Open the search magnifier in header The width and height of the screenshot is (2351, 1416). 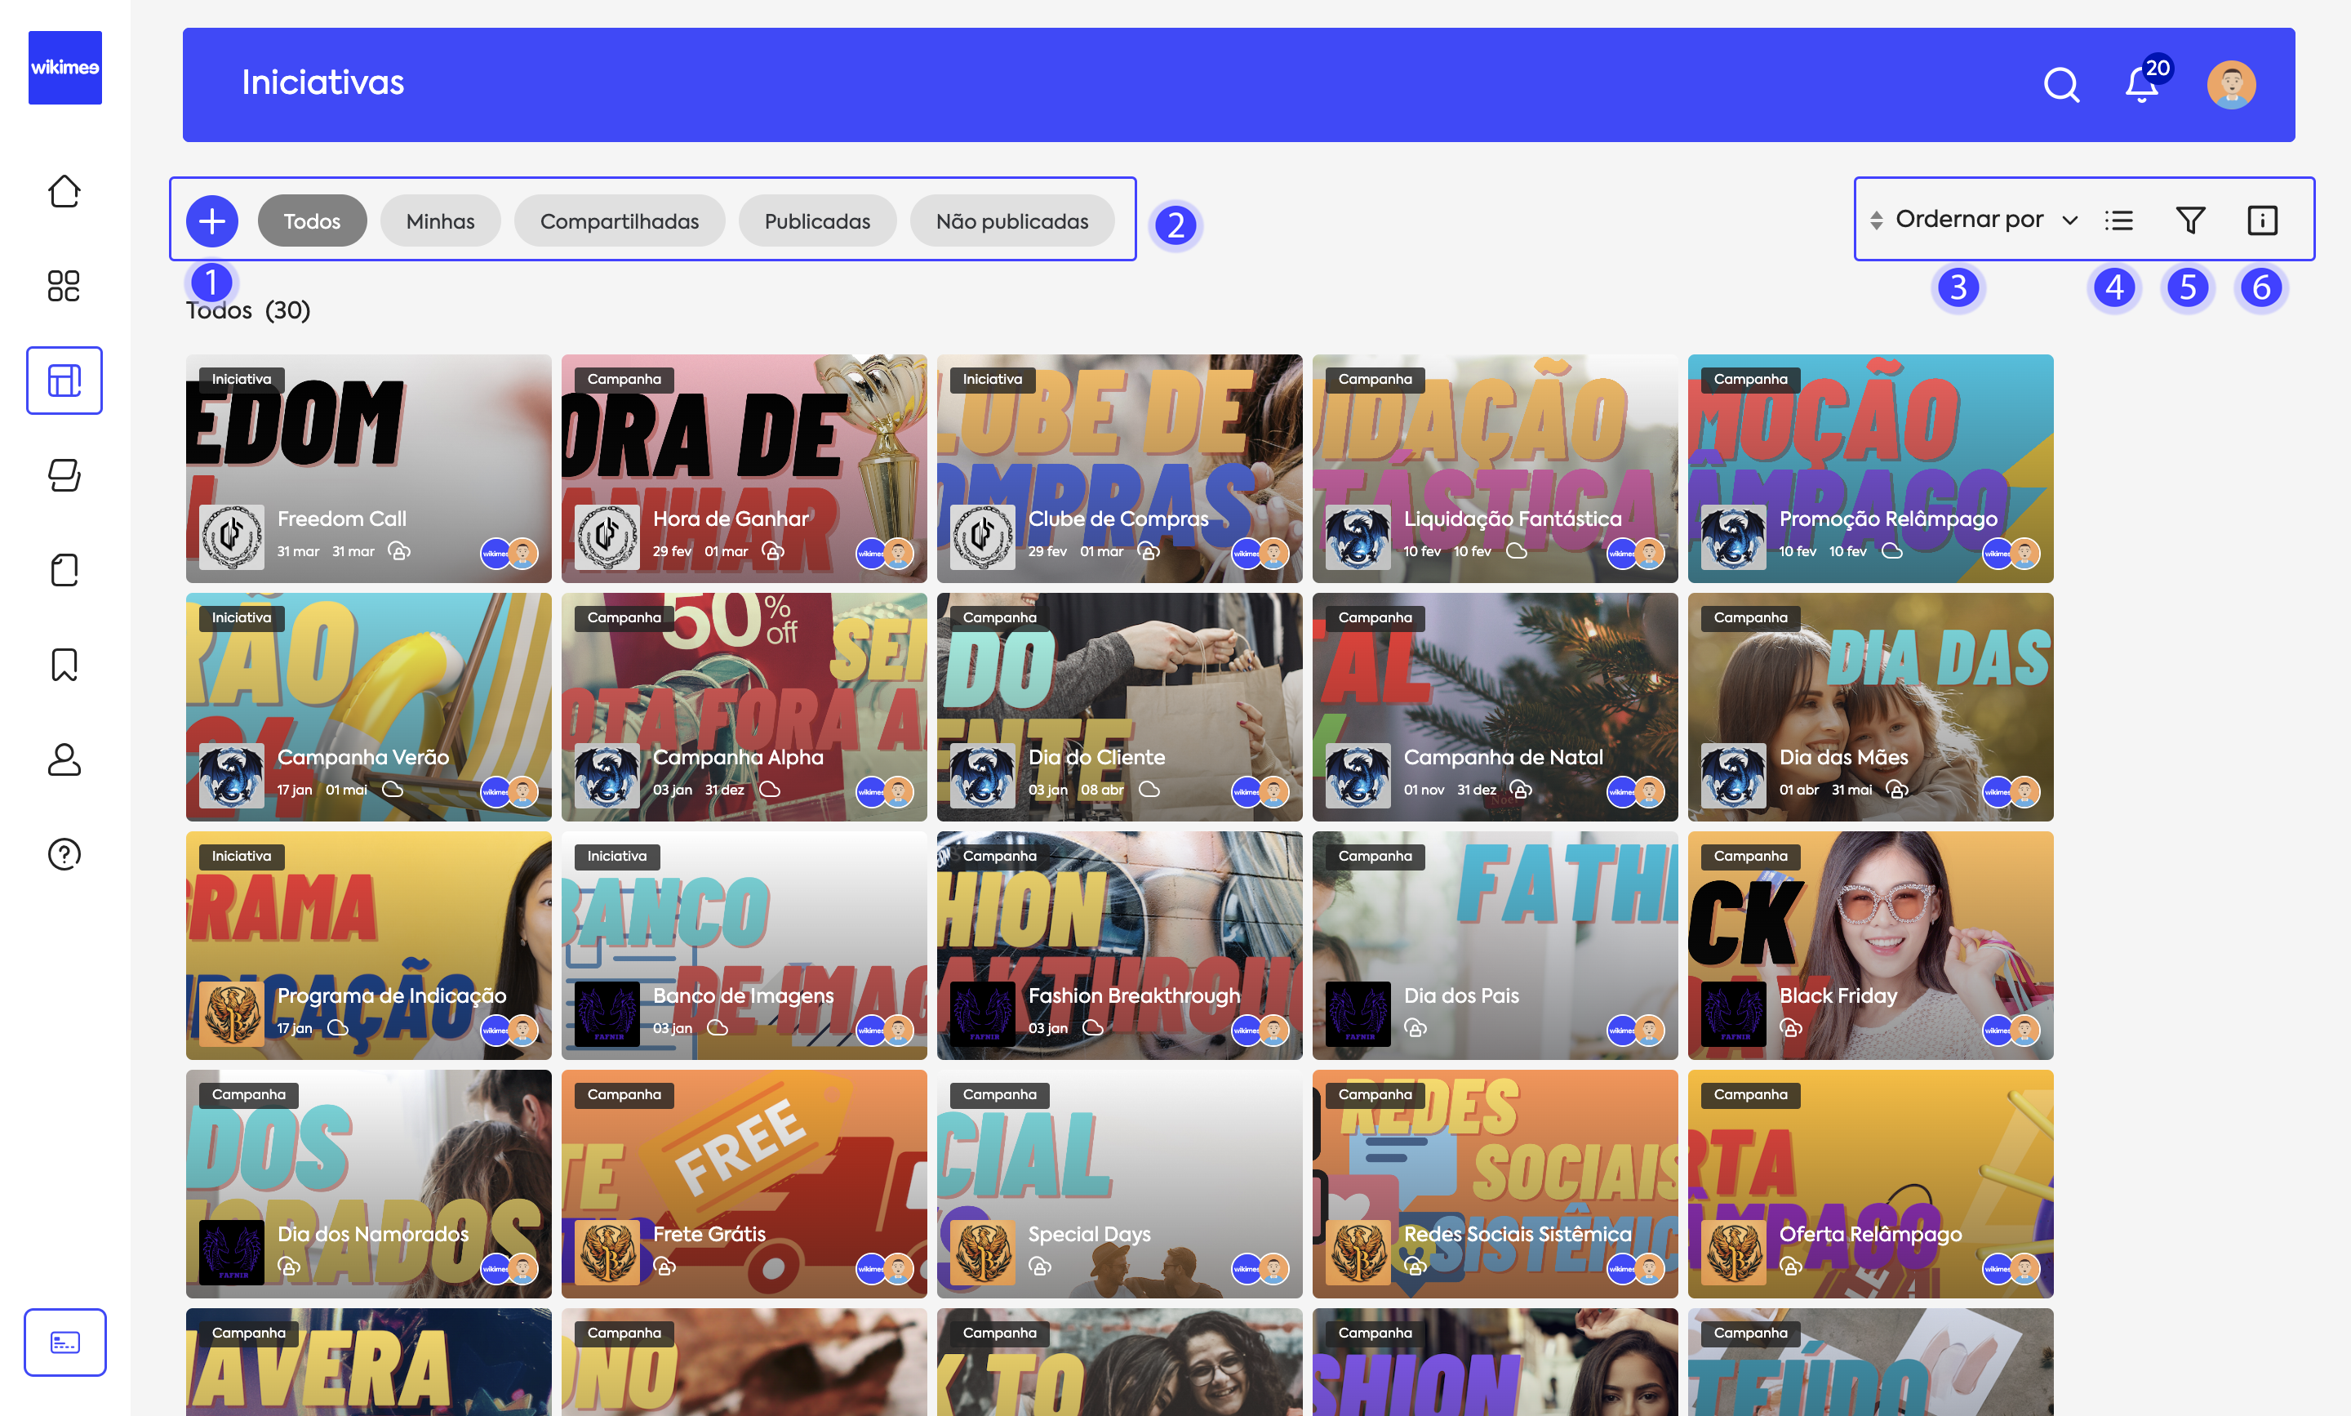[2061, 85]
